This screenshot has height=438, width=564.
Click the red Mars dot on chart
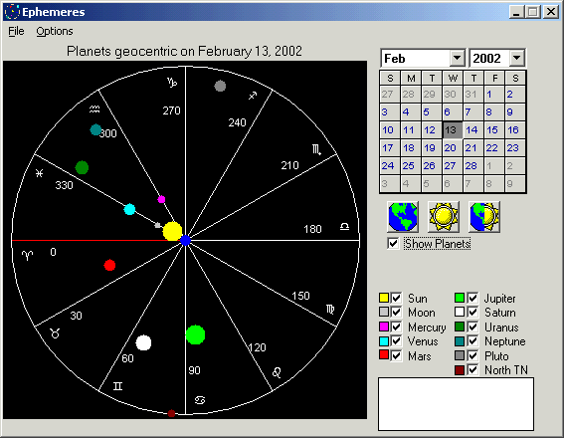coord(109,265)
